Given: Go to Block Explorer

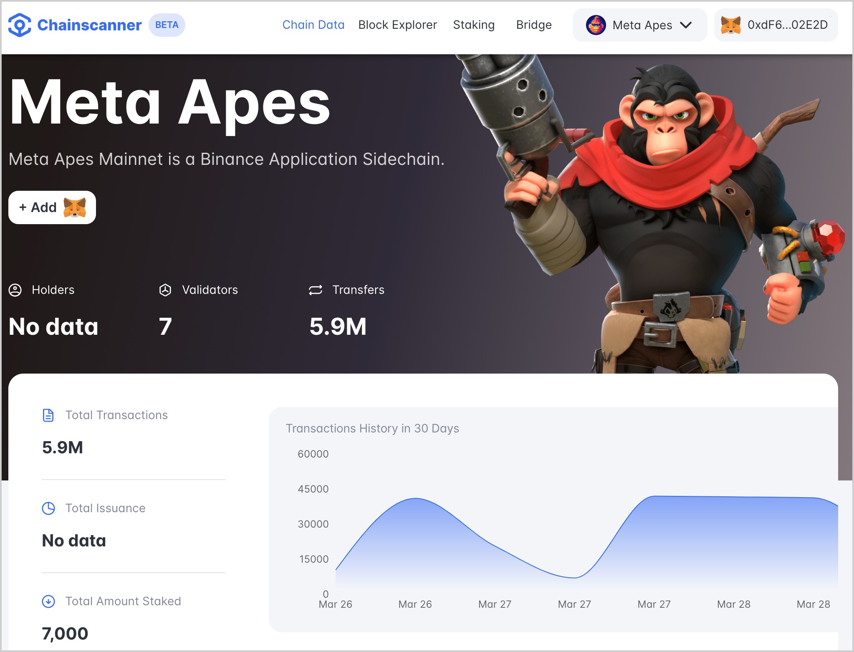Looking at the screenshot, I should [x=397, y=25].
